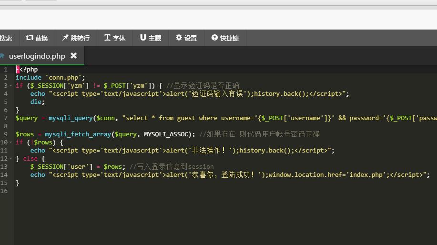Click comment '写入登录信息到session'

tap(175, 167)
